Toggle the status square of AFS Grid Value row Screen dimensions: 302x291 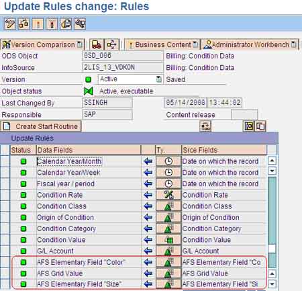point(23,274)
